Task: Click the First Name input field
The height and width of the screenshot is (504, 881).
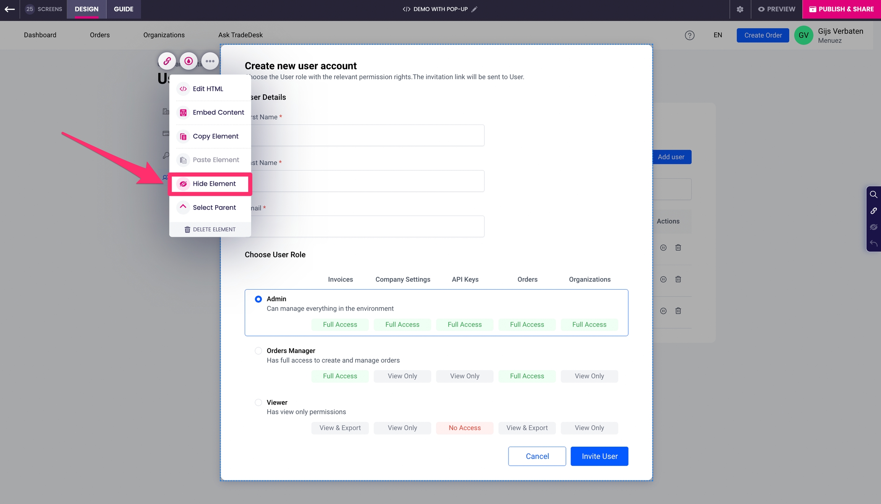Action: pyautogui.click(x=367, y=135)
